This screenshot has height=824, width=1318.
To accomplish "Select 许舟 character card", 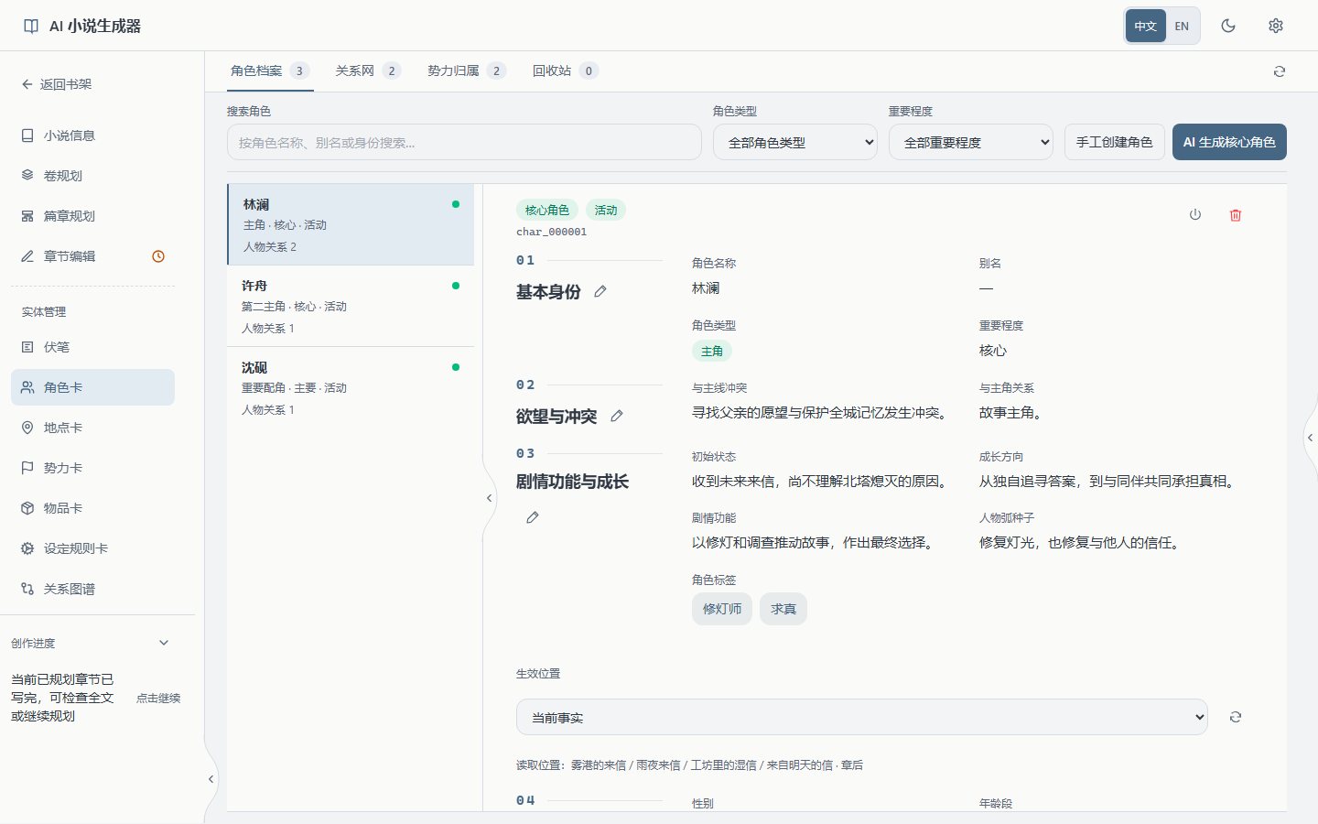I will tap(351, 306).
